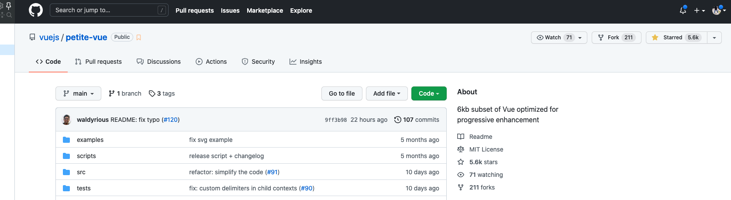Image resolution: width=731 pixels, height=200 pixels.
Task: Unstar the repository with Starred button
Action: [x=676, y=38]
